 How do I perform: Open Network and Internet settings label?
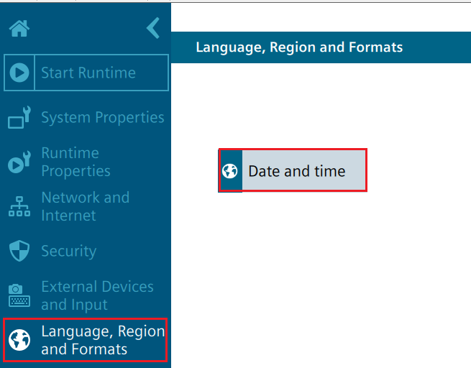point(85,206)
